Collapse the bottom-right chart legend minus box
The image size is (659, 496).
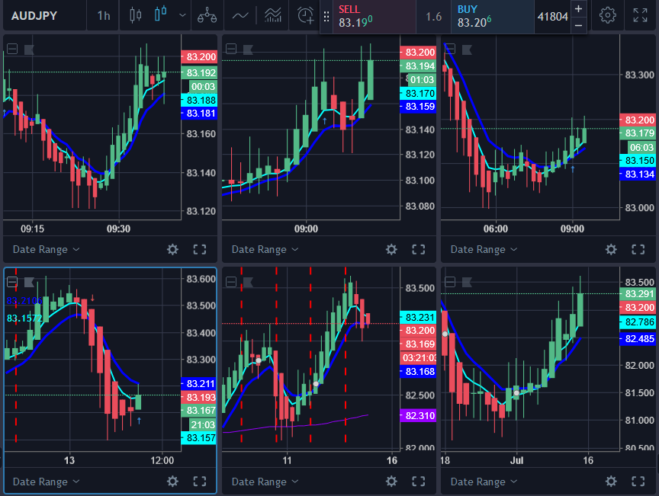click(451, 281)
